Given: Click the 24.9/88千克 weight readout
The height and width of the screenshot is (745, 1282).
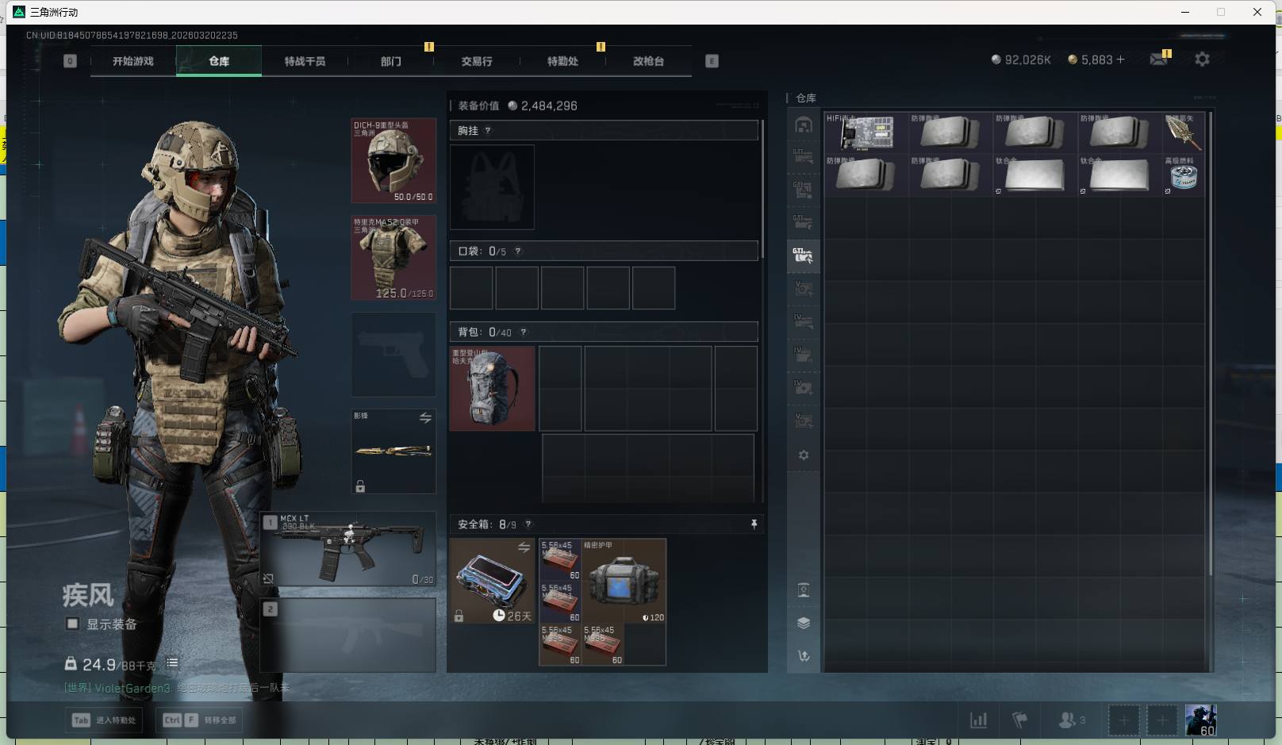Looking at the screenshot, I should click(x=109, y=664).
